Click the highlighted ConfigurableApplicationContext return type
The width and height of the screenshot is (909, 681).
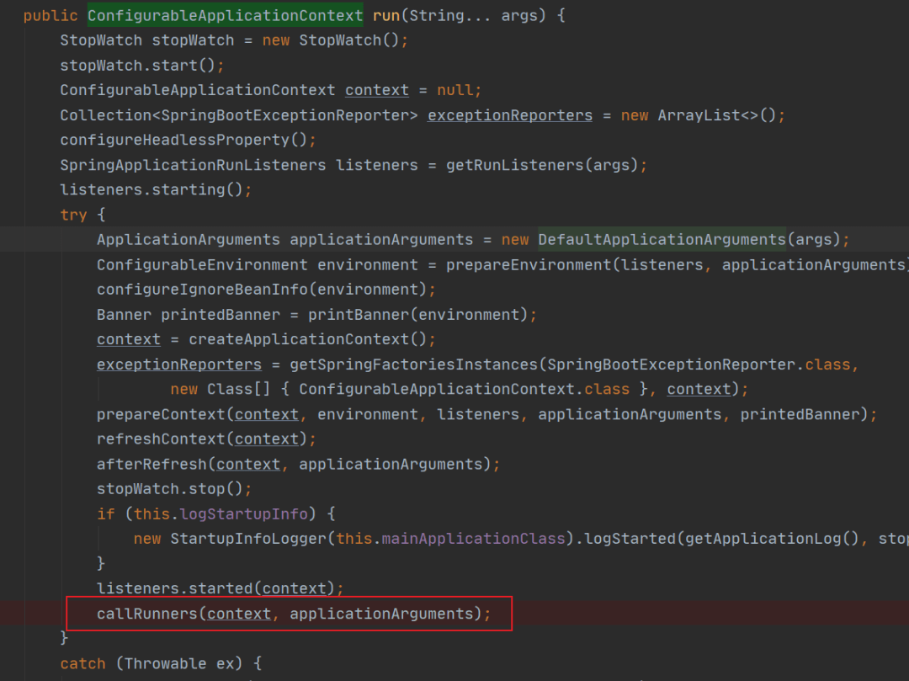click(225, 16)
